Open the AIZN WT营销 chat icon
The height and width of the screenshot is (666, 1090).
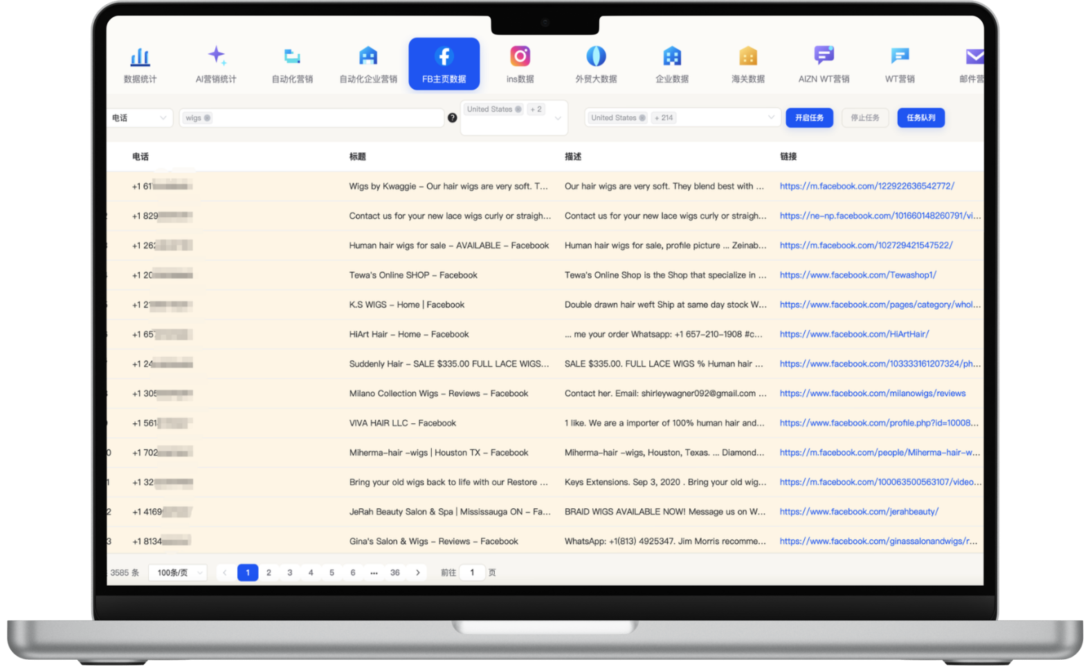pos(824,55)
